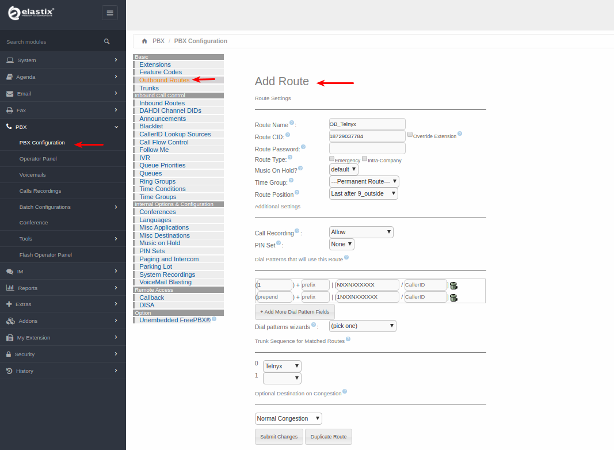This screenshot has height=450, width=614.
Task: Delete the NXXNXXXXXX dial pattern row
Action: tap(453, 285)
